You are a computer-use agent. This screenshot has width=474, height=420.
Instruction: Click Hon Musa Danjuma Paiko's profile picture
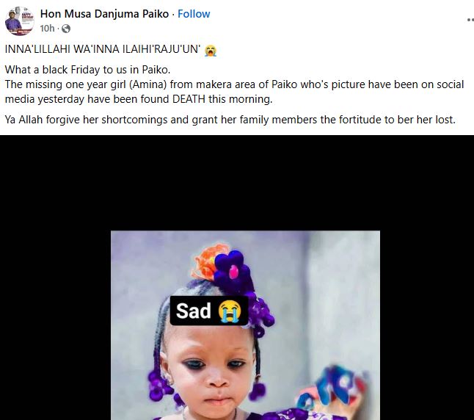(20, 21)
